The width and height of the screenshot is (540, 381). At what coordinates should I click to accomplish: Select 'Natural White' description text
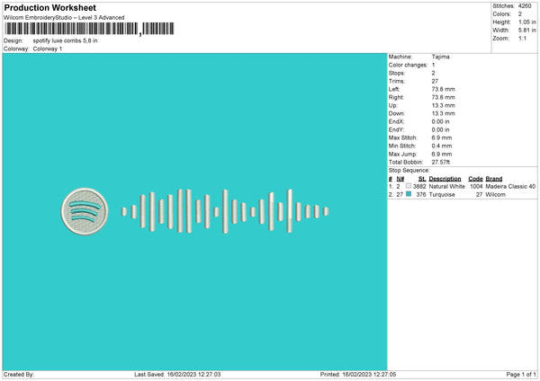[446, 186]
